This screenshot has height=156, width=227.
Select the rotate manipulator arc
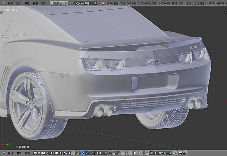point(88,153)
